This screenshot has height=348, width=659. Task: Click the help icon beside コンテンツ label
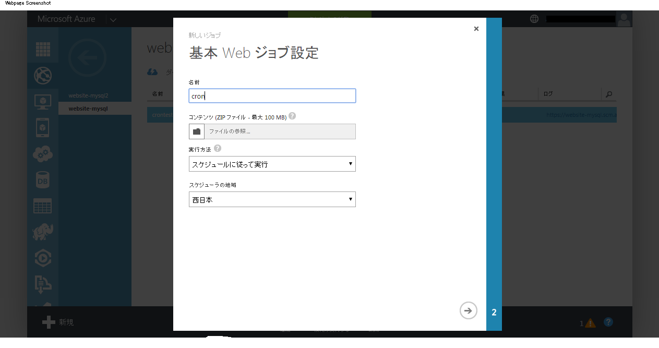pos(292,116)
